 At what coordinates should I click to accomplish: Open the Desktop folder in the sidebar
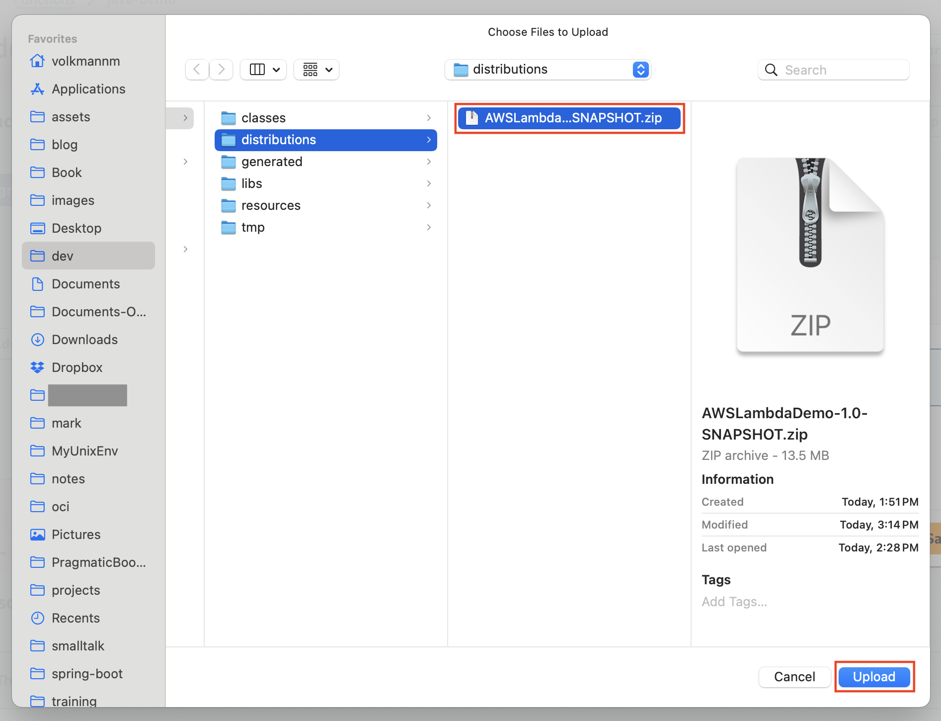point(77,228)
